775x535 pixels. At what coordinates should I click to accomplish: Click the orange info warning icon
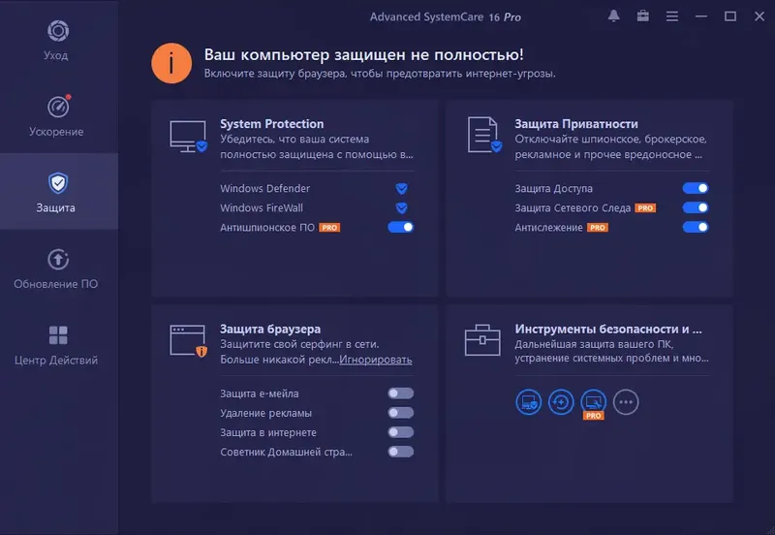tap(171, 63)
